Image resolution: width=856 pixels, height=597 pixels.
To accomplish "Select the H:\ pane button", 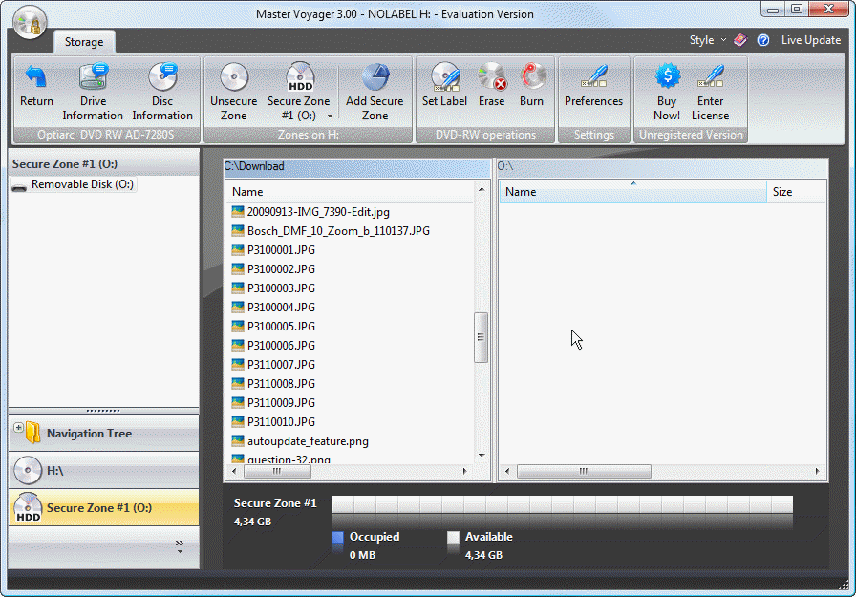I will [104, 470].
